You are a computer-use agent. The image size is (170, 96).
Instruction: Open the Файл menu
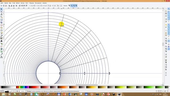click(2, 3)
